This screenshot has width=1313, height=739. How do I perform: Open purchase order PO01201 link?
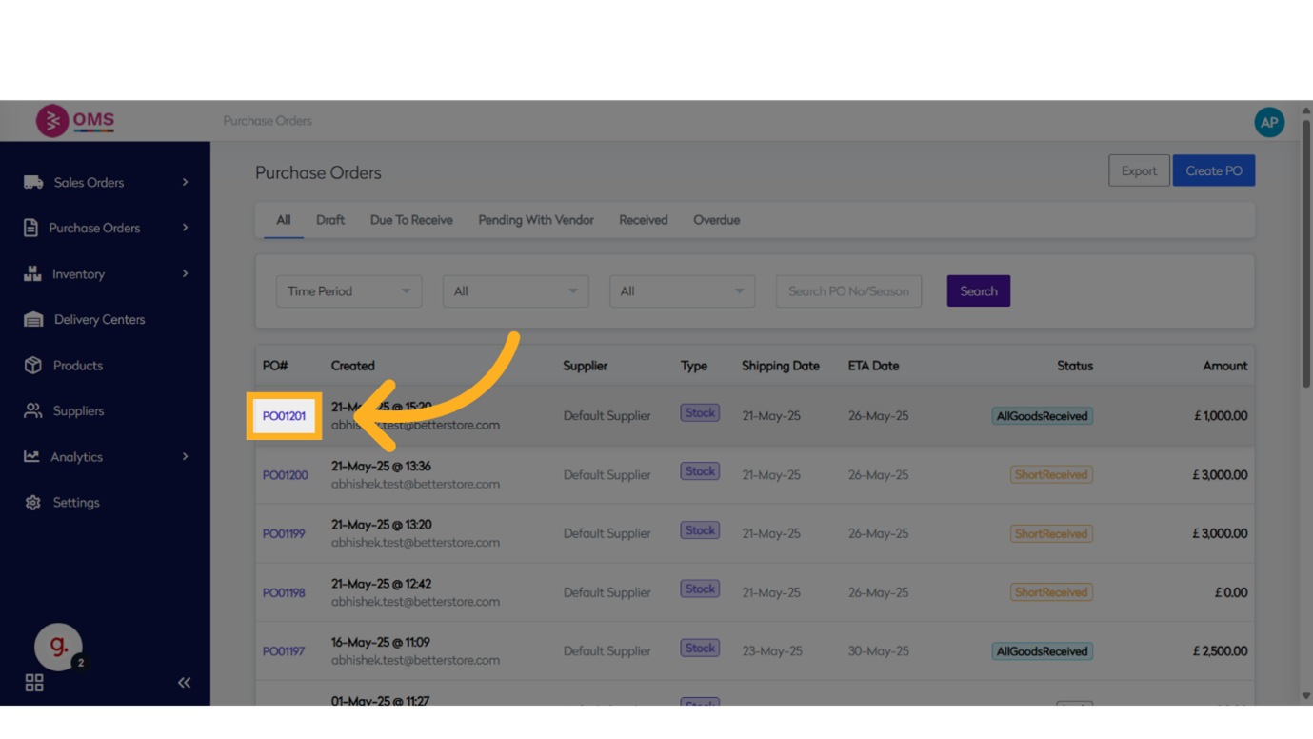[x=285, y=416]
